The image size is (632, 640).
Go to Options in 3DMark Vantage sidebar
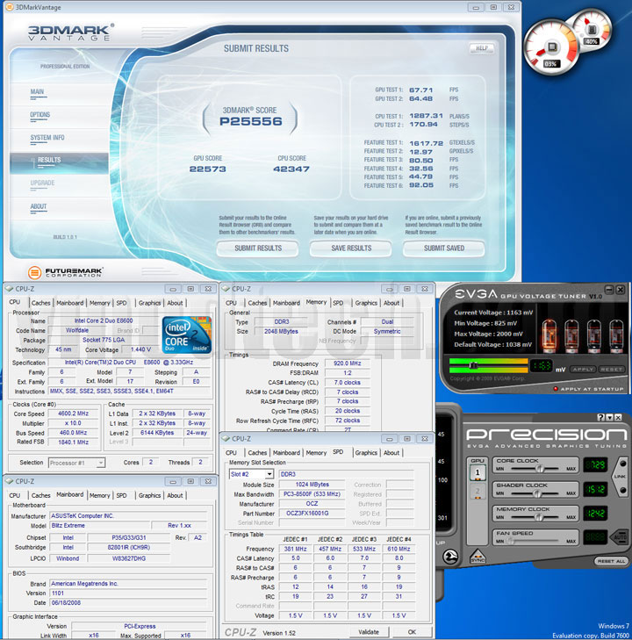click(40, 115)
